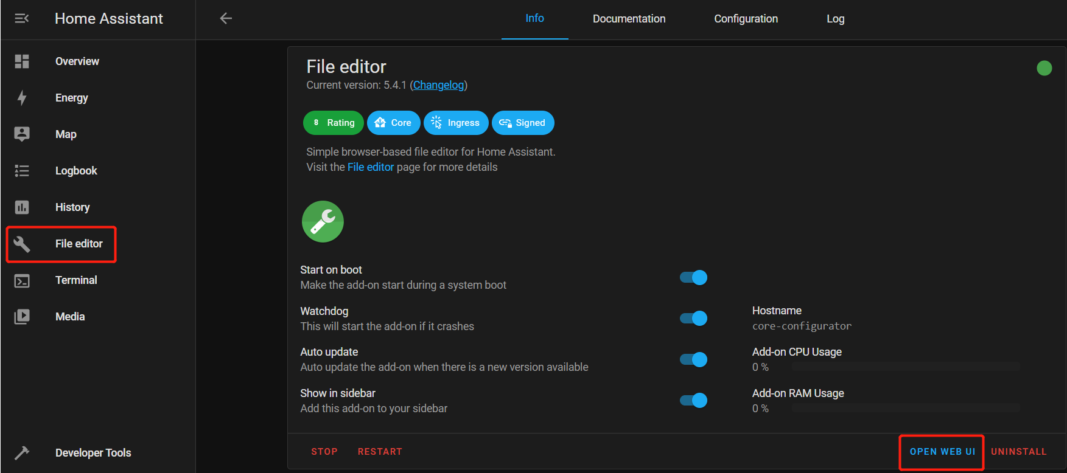Click the Terminal console icon

(22, 281)
